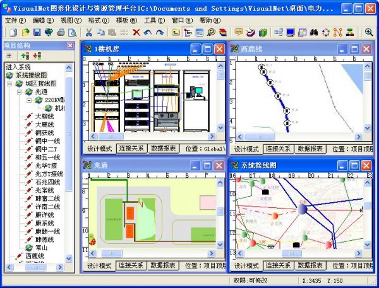Open 连接关系 tab in 西鹿线 window
The height and width of the screenshot is (288, 379).
click(278, 149)
